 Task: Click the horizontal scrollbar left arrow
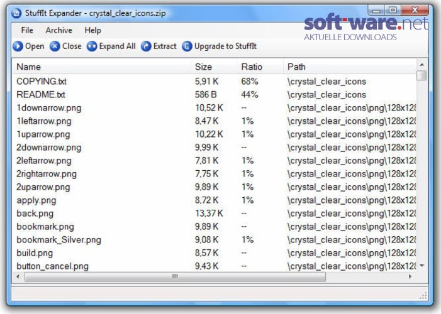tap(18, 277)
